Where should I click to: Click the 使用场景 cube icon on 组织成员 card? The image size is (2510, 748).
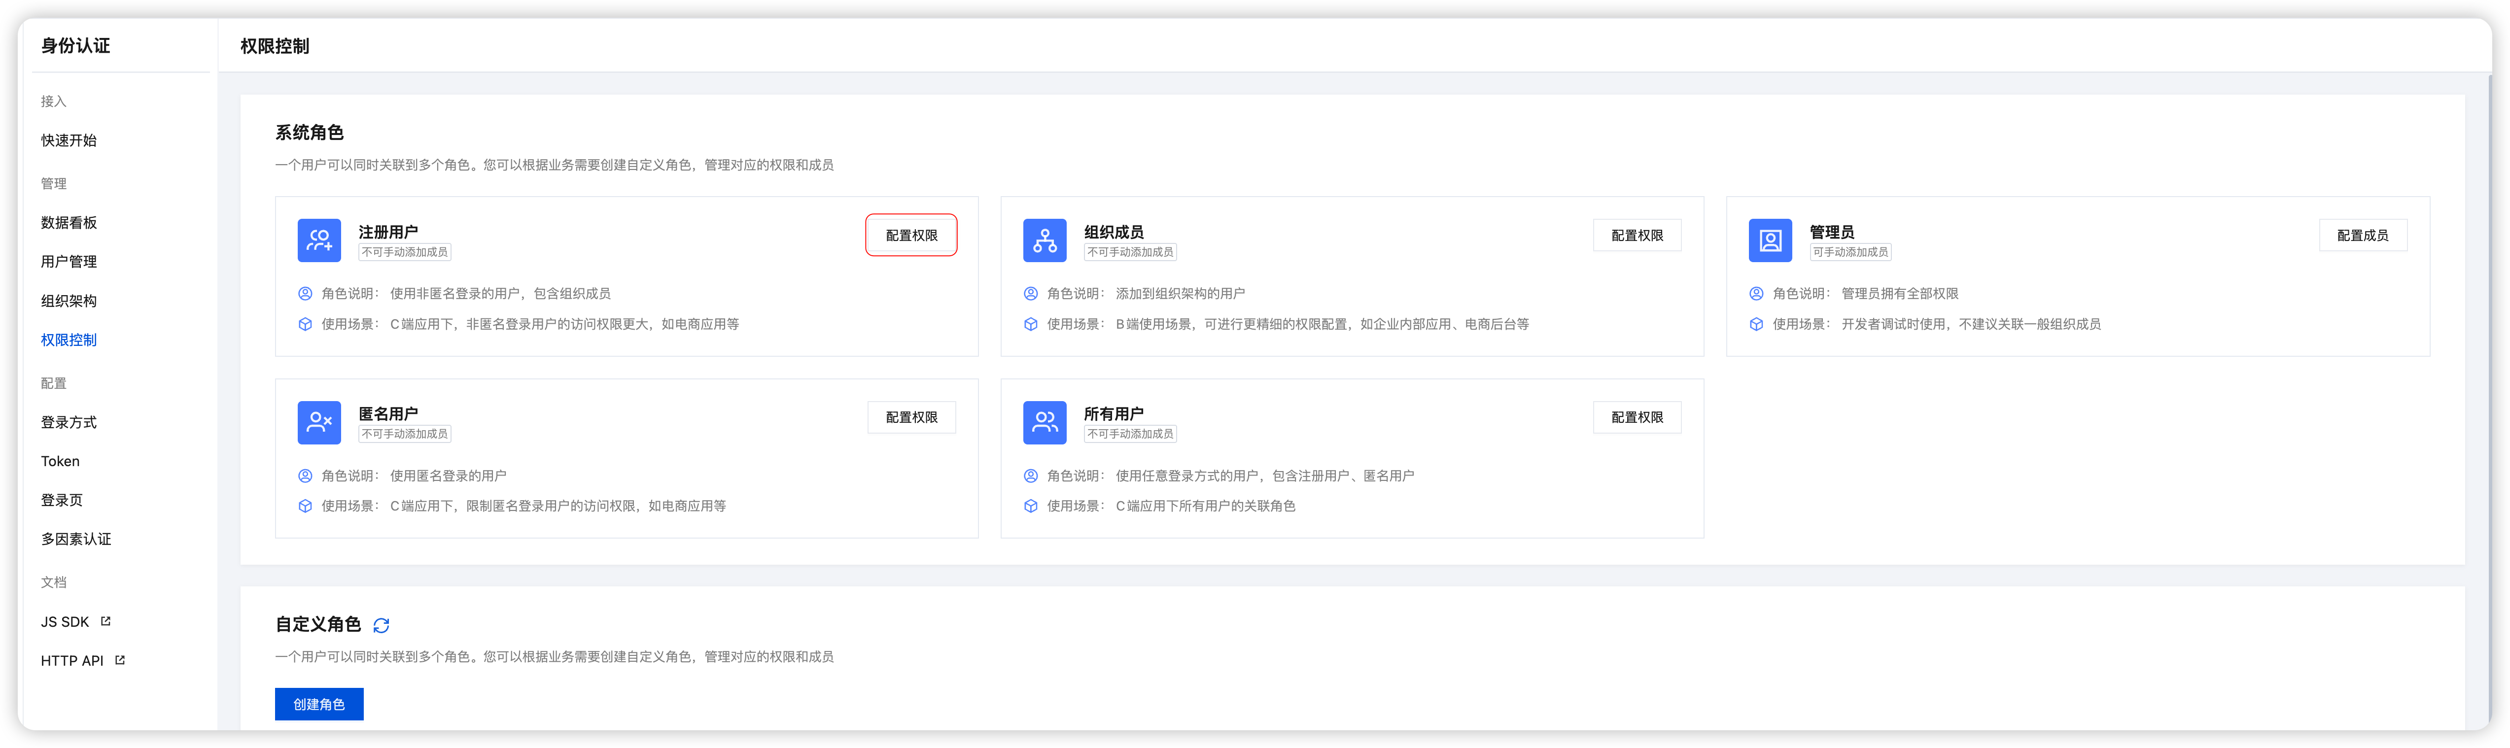click(1030, 323)
